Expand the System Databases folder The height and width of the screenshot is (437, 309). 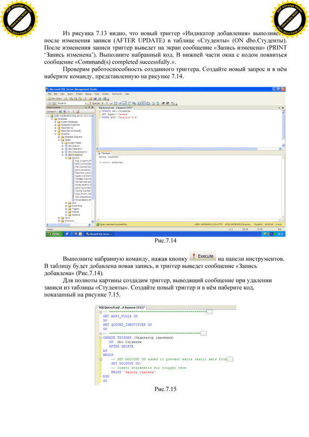55,122
